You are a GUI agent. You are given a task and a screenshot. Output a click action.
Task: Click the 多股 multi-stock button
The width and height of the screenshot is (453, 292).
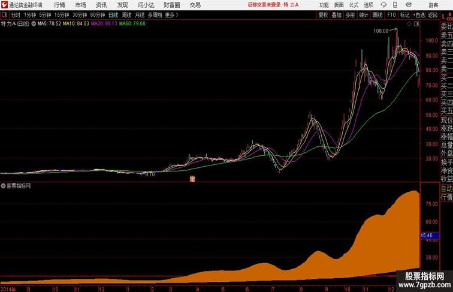point(350,15)
